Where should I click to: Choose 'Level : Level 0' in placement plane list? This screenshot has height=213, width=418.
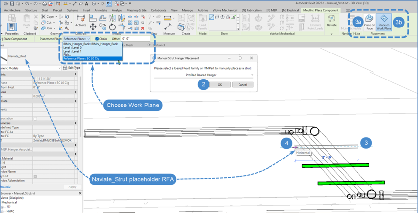93,47
